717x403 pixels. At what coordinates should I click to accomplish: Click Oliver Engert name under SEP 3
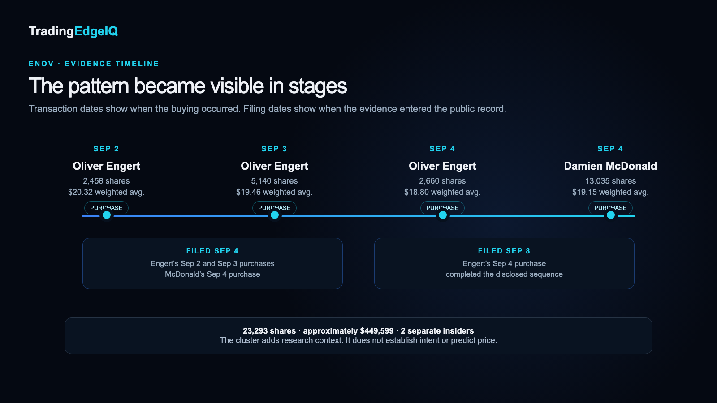click(274, 166)
